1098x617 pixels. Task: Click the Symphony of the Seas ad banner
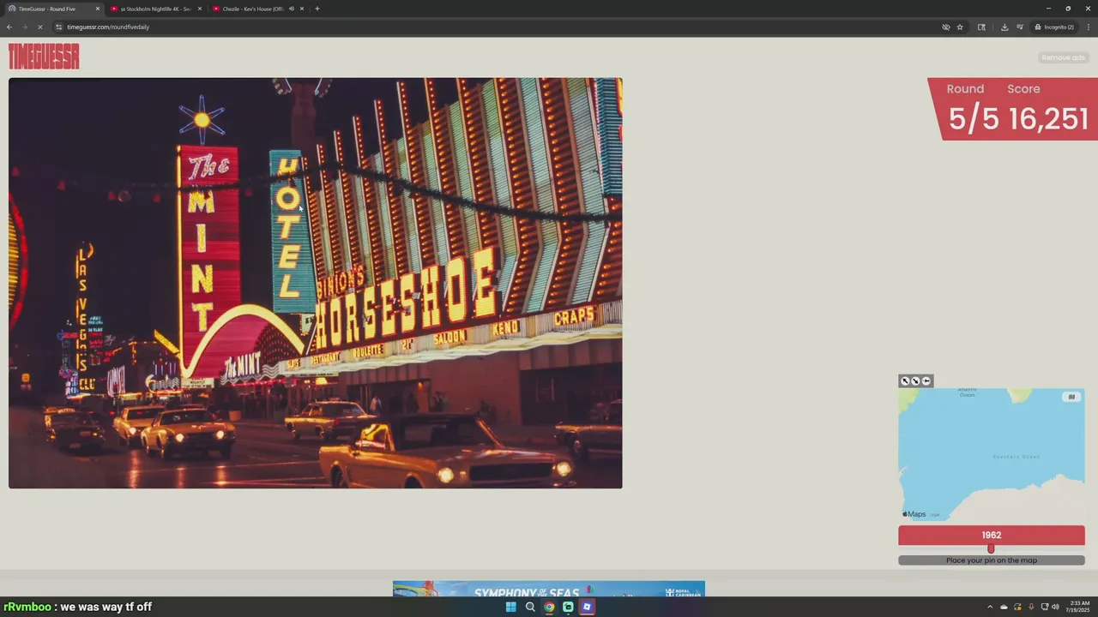(549, 590)
